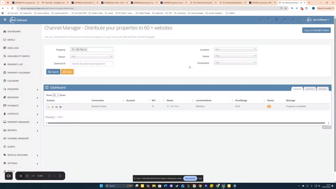This screenshot has height=189, width=336.
Task: Open the notifications bell in the header
Action: 277,20
